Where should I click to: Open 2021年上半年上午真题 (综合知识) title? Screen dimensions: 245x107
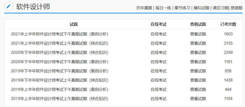[60, 43]
